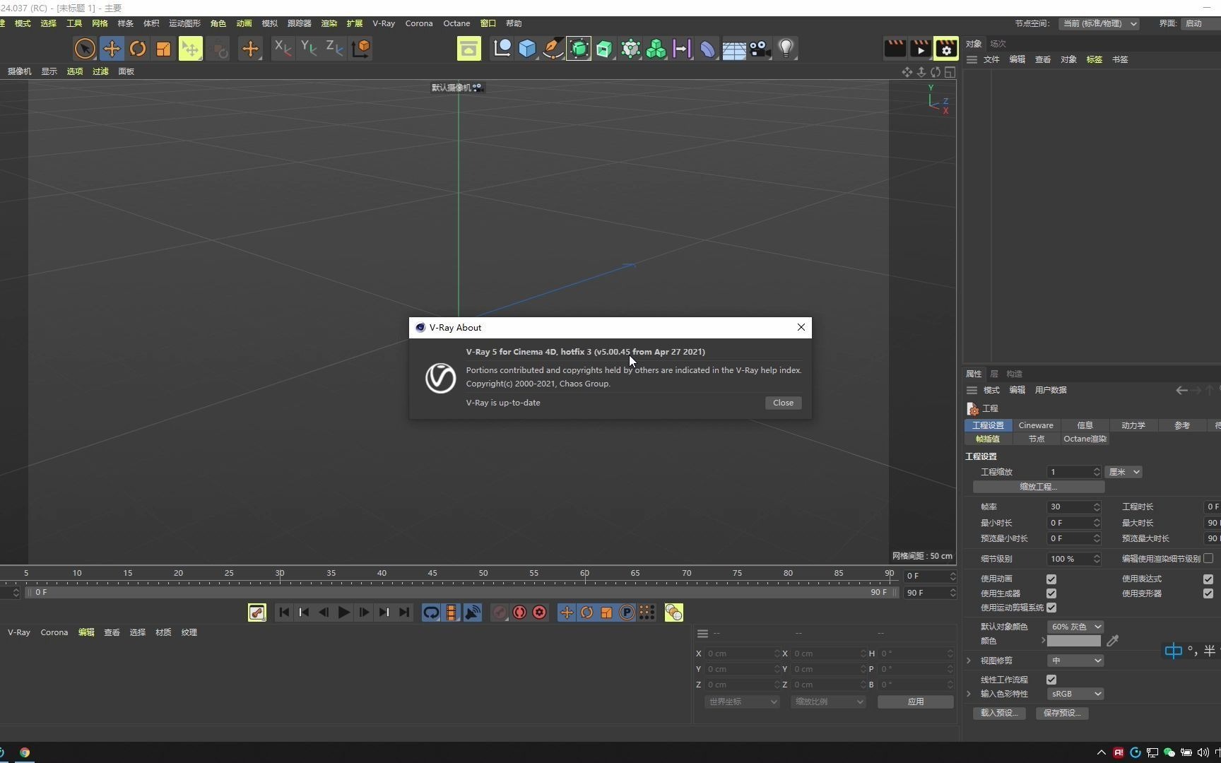Toggle Y axis lock
This screenshot has width=1221, height=763.
309,48
